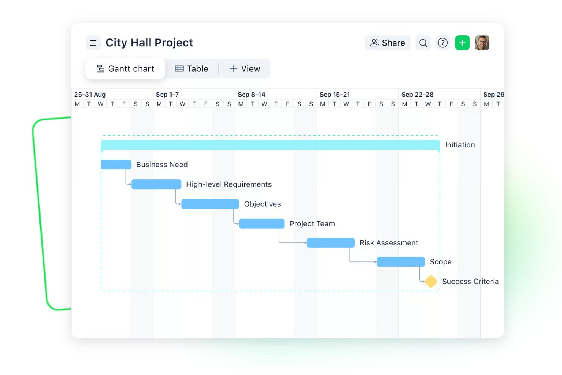Switch to the Table tab
Viewport: 562px width, 375px height.
192,69
